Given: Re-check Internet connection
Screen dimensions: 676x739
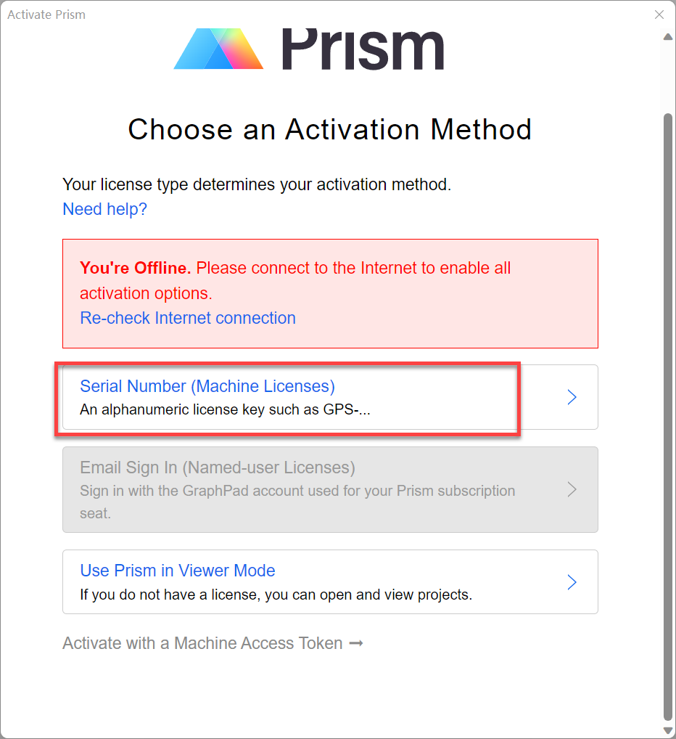Looking at the screenshot, I should click(188, 319).
